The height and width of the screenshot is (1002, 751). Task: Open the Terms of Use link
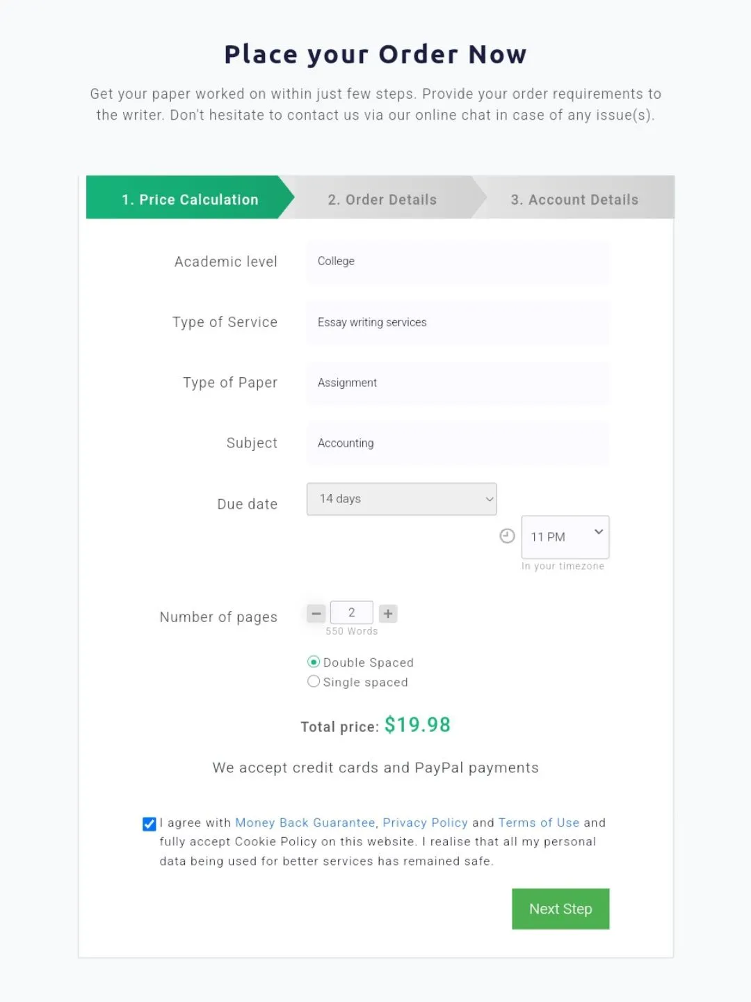(x=539, y=822)
